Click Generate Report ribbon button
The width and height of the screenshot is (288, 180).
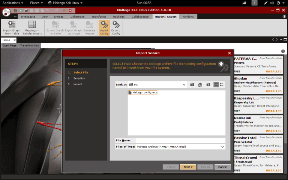[x=90, y=28]
